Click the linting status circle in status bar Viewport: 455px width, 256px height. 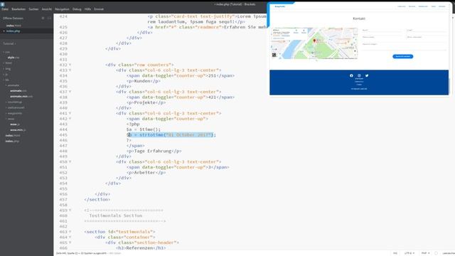click(436, 253)
